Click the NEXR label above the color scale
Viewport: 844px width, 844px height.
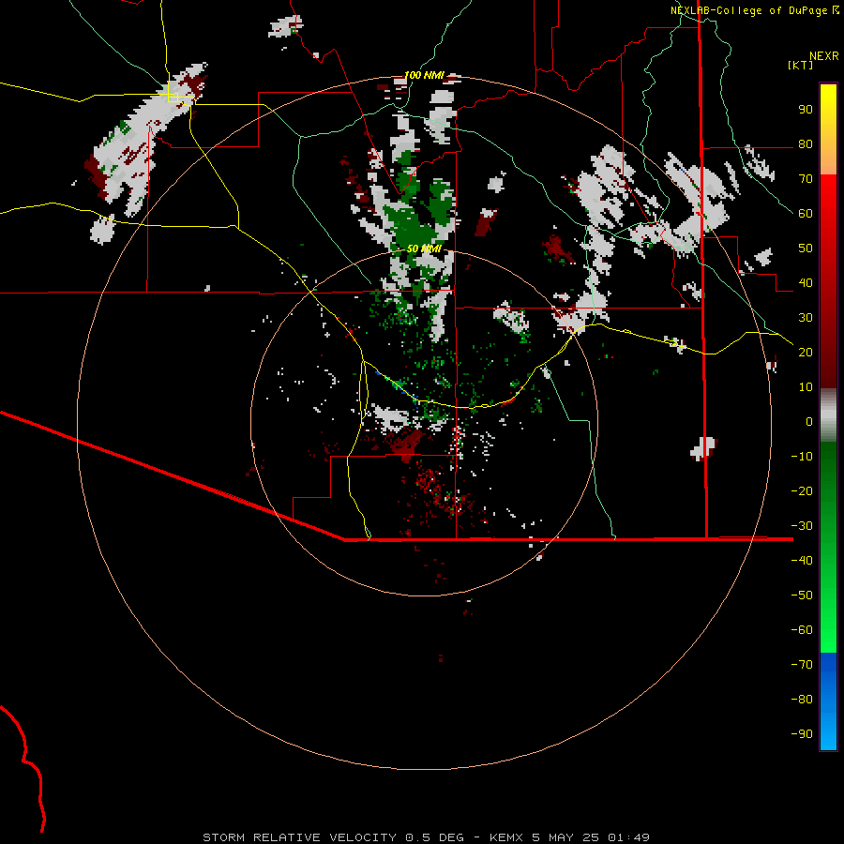tap(823, 56)
